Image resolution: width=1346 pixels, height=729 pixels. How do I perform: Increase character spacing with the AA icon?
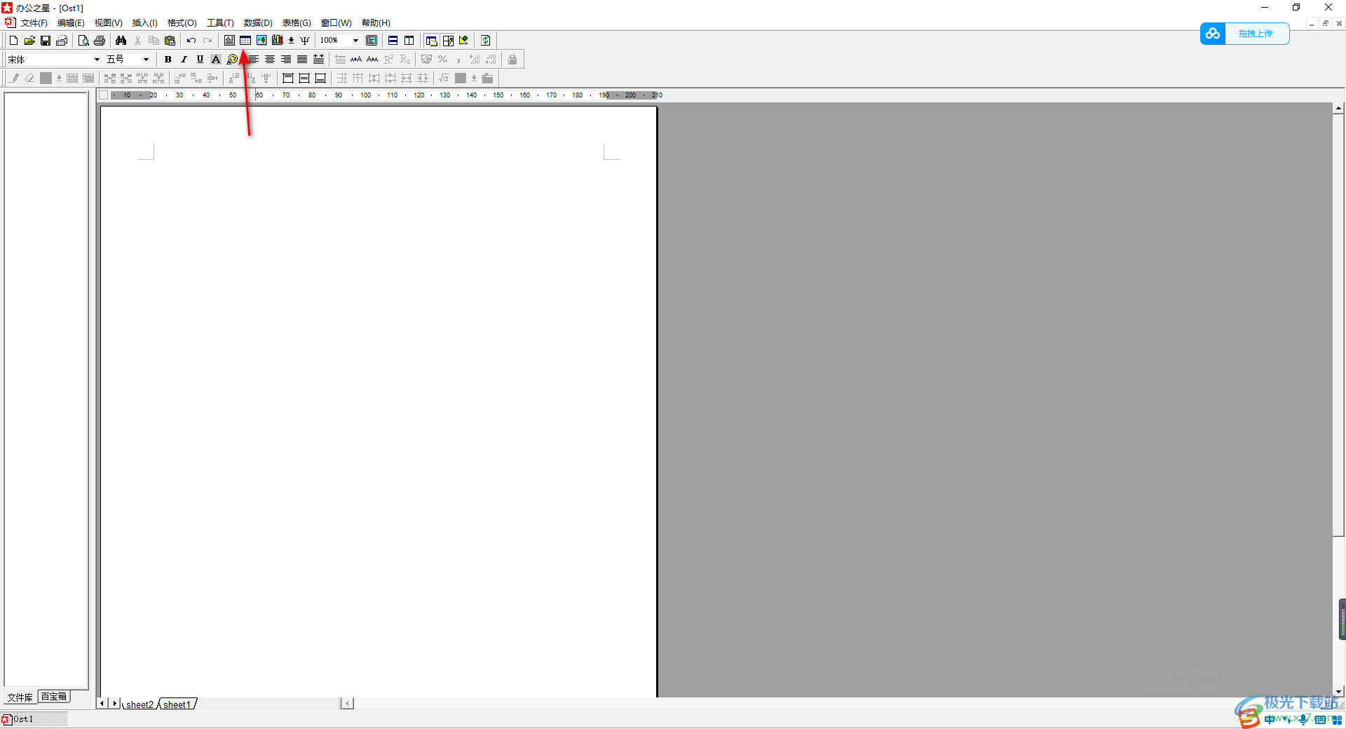[356, 60]
